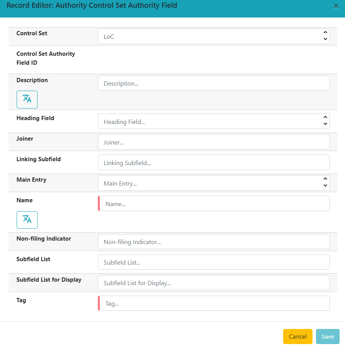Click the Main Entry stepper arrows

325,183
